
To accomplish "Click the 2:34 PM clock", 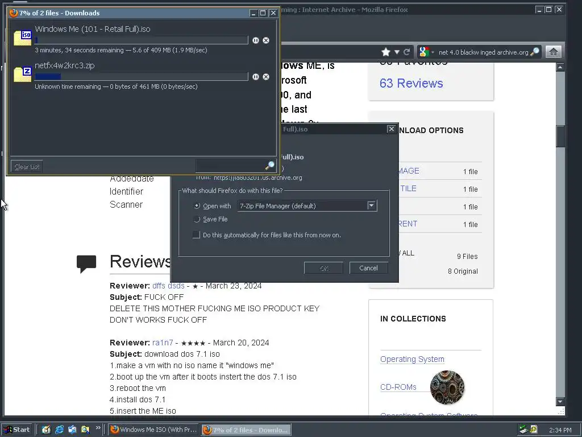I will pos(560,430).
